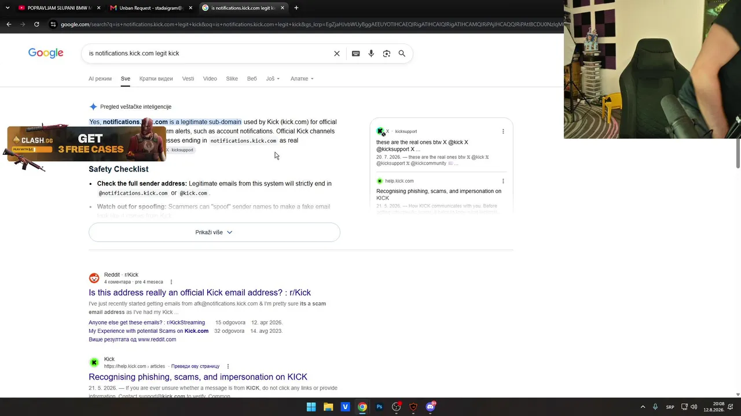Viewport: 741px width, 416px height.
Task: Translate the help.kick.com result page
Action: [195, 366]
